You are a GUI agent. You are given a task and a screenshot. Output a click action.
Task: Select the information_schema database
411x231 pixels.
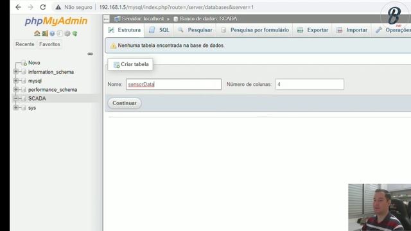coord(51,72)
